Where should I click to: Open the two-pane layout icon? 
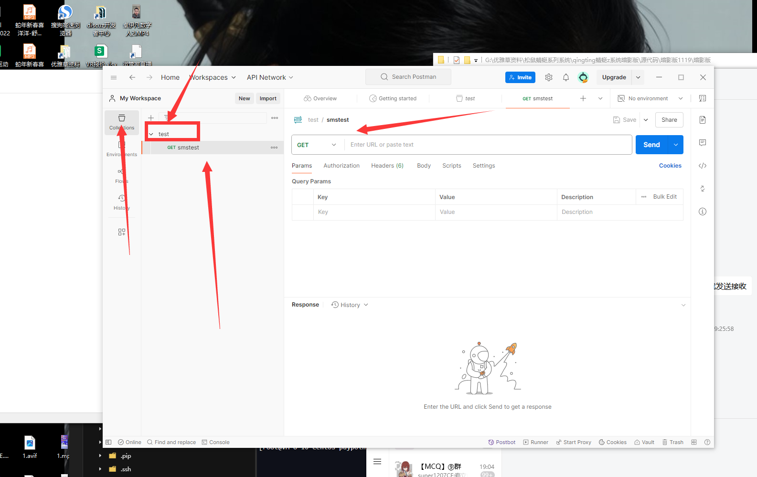tap(694, 442)
